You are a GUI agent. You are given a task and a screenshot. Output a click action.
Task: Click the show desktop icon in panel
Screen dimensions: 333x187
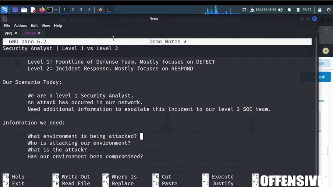coord(15,10)
